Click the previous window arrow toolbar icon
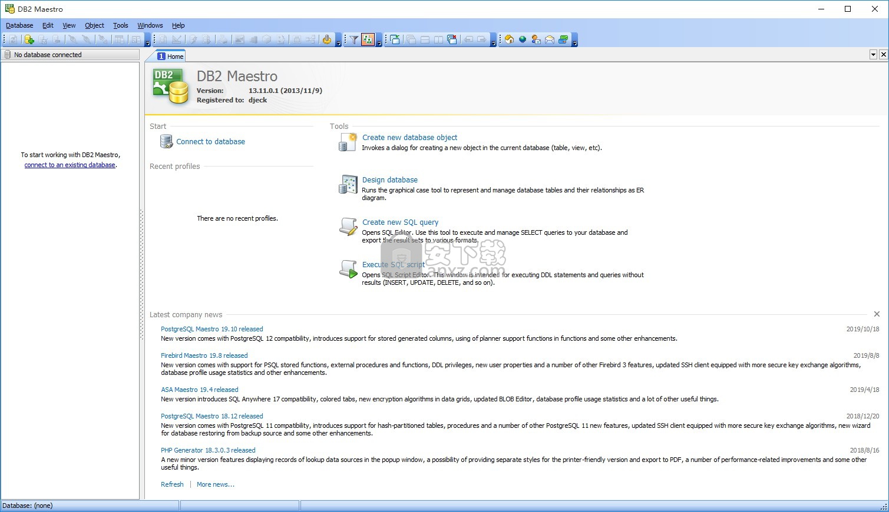 coord(468,39)
